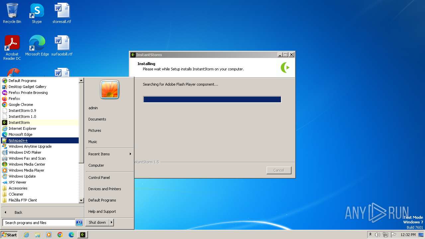Click the search magnifier button
The image size is (425, 239).
pos(79,223)
